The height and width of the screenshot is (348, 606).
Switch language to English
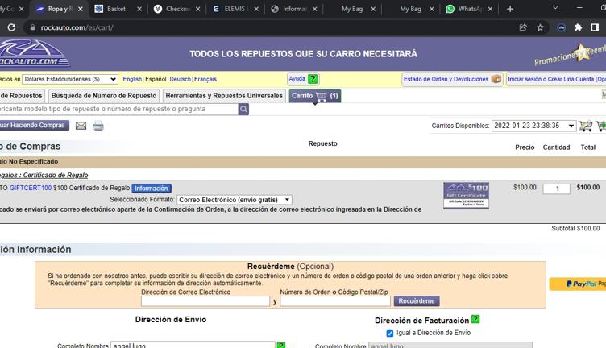point(132,79)
